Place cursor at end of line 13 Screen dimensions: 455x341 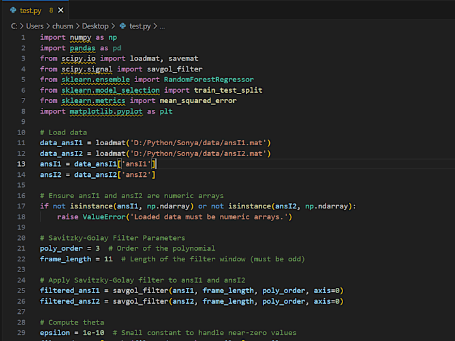point(157,164)
